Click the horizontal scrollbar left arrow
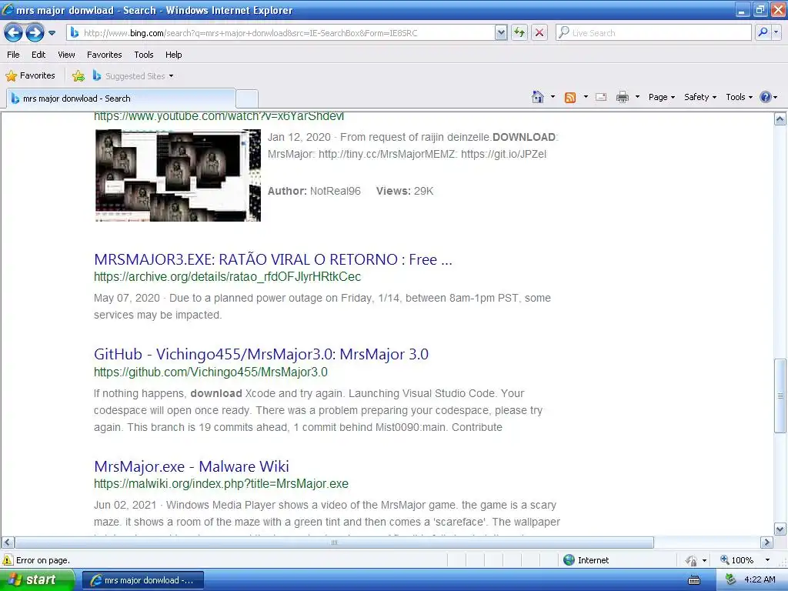This screenshot has width=788, height=591. [x=8, y=543]
